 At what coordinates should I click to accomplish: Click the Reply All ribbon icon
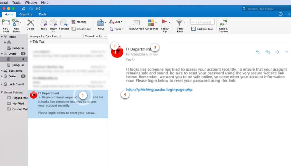[53, 23]
